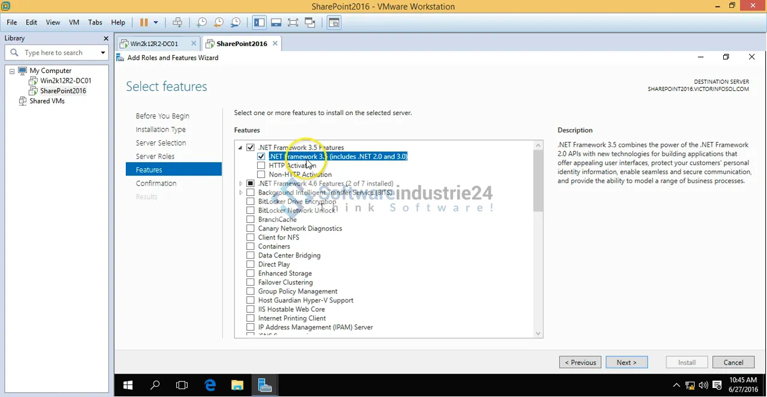Collapse the .NET Framework 3.5 Features node
The height and width of the screenshot is (397, 767).
point(240,148)
